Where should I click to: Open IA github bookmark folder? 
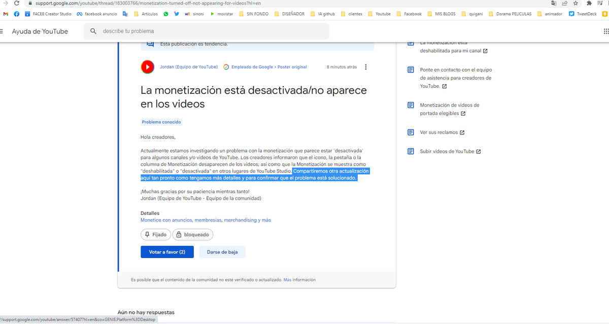322,14
